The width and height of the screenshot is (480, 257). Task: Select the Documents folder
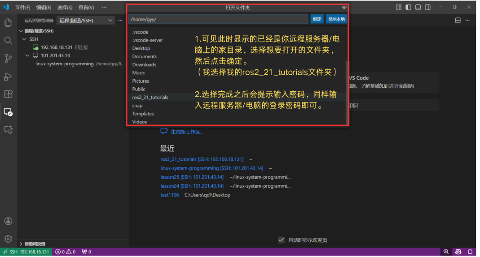click(145, 56)
